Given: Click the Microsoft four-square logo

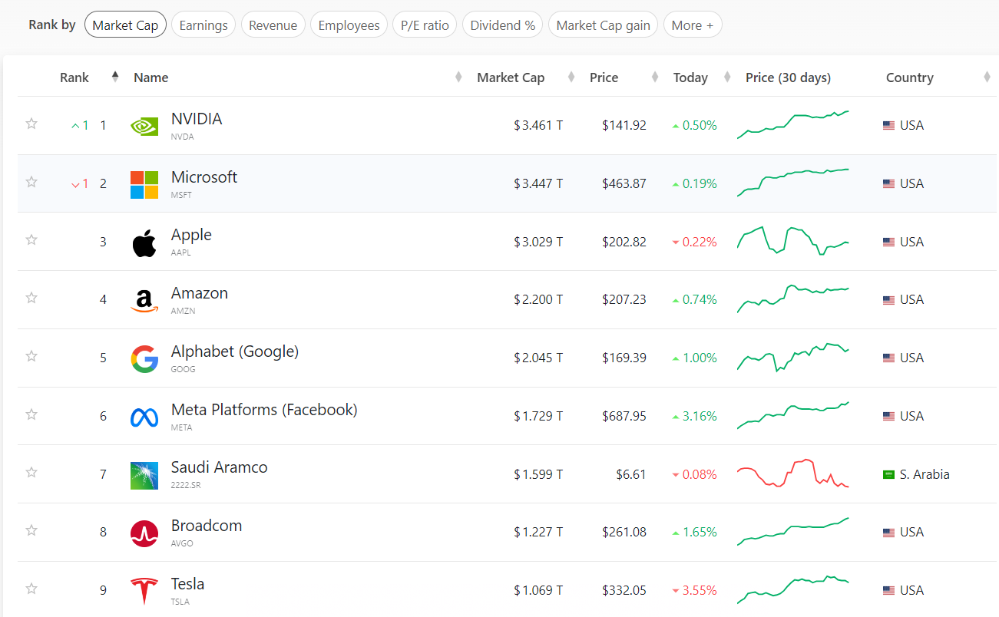Looking at the screenshot, I should pos(144,184).
